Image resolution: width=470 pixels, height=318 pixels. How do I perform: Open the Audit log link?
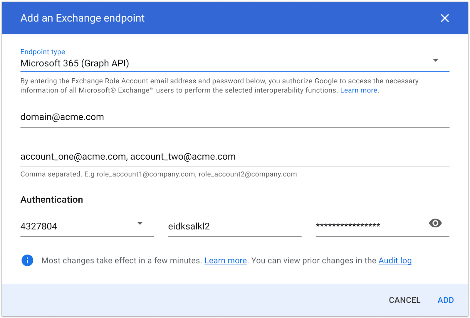point(395,261)
